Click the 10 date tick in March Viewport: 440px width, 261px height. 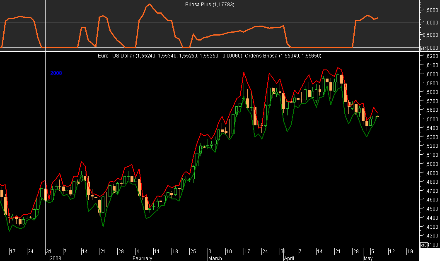click(x=229, y=251)
